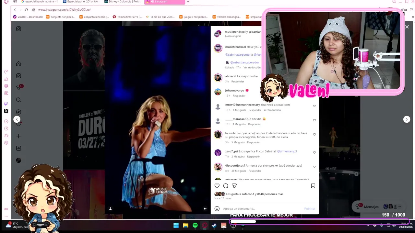The height and width of the screenshot is (233, 415).
Task: Focus the 'Agrega un comentario...' field
Action: (x=262, y=209)
